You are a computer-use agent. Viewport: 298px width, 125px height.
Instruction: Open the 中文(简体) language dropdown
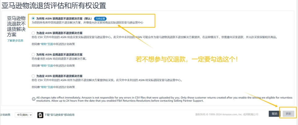(24, 115)
